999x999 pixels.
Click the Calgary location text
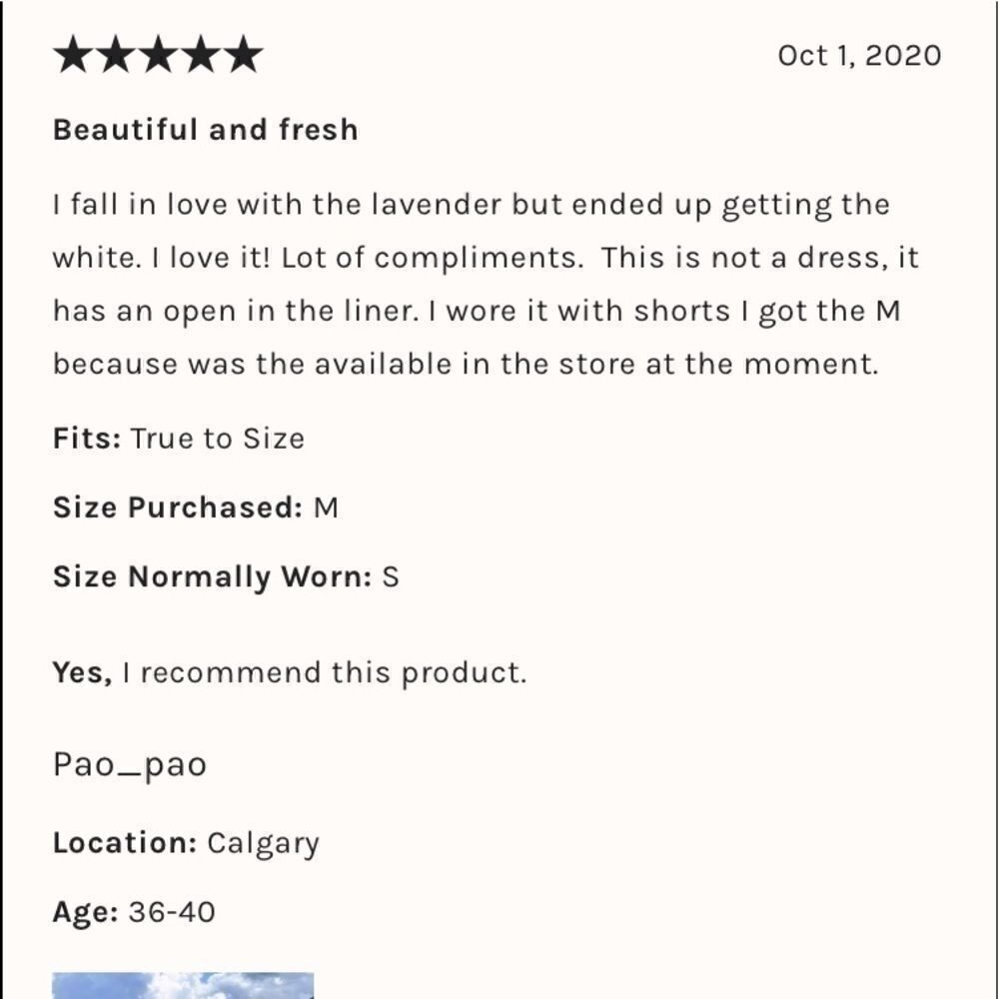pyautogui.click(x=263, y=844)
